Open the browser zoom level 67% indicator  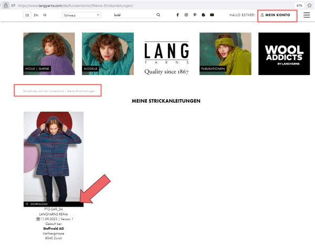(x=299, y=5)
